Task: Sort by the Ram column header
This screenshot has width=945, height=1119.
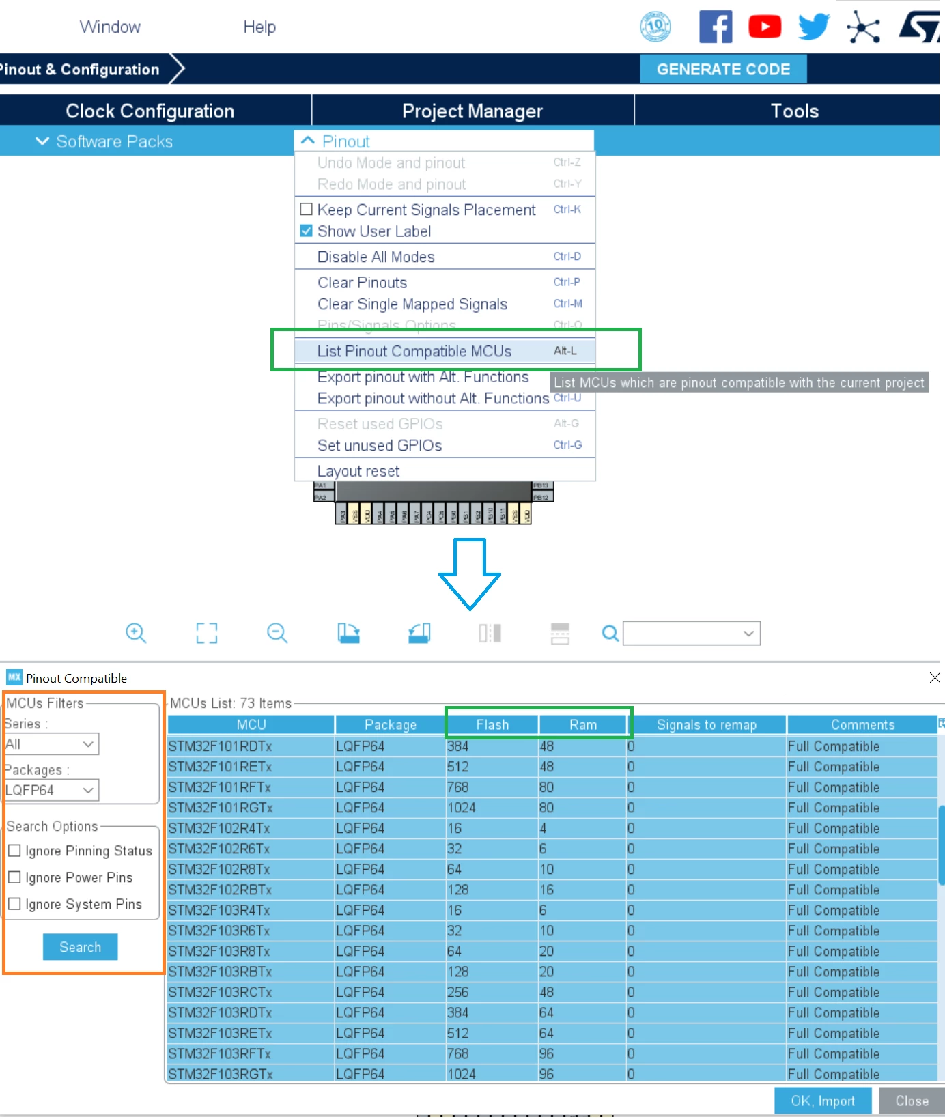Action: pyautogui.click(x=583, y=724)
